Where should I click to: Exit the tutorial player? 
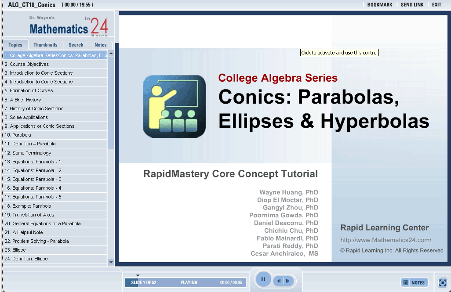point(436,5)
